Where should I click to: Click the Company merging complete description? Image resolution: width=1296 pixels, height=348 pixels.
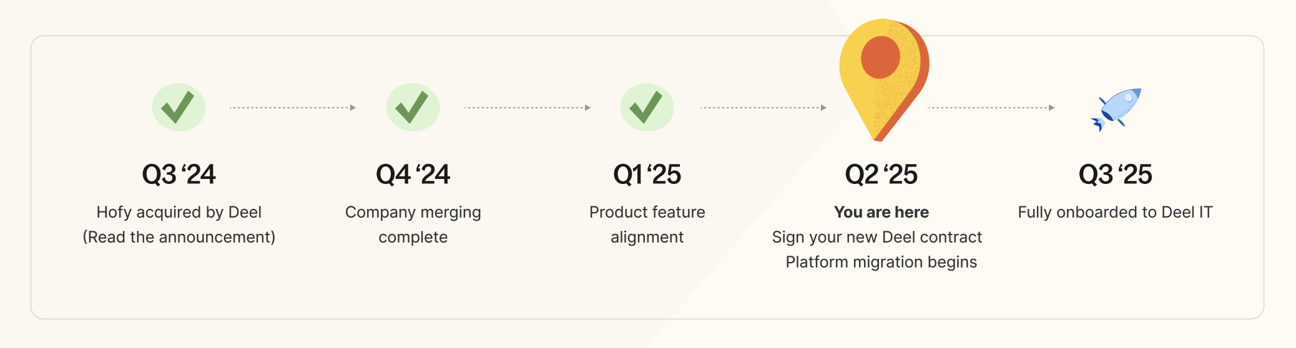tap(413, 225)
